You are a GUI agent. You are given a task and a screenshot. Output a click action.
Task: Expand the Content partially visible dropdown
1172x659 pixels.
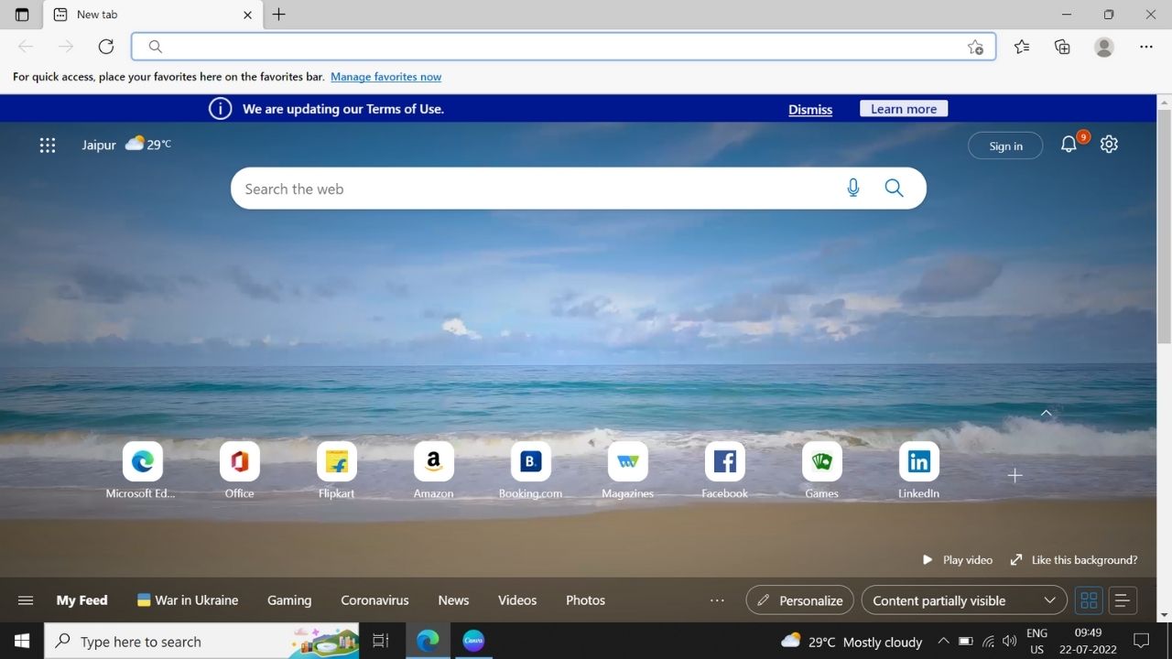(963, 600)
